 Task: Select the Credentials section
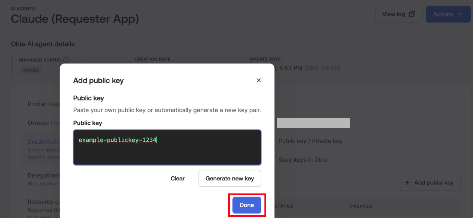(x=43, y=142)
